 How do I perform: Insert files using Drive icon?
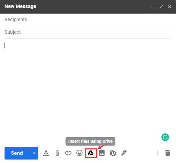pos(91,153)
